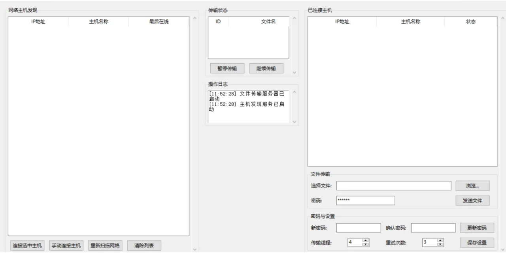Focus the 选择文件 file path field
Image resolution: width=506 pixels, height=253 pixels.
coord(393,185)
